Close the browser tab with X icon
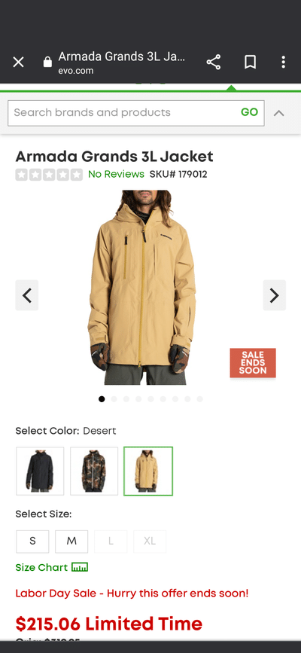The height and width of the screenshot is (653, 301). 18,63
